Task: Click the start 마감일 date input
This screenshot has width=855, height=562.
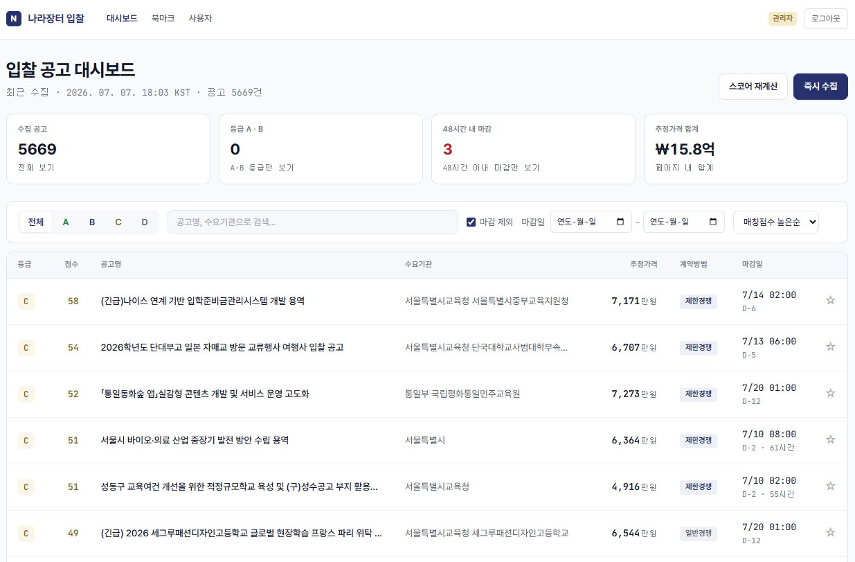Action: [591, 222]
